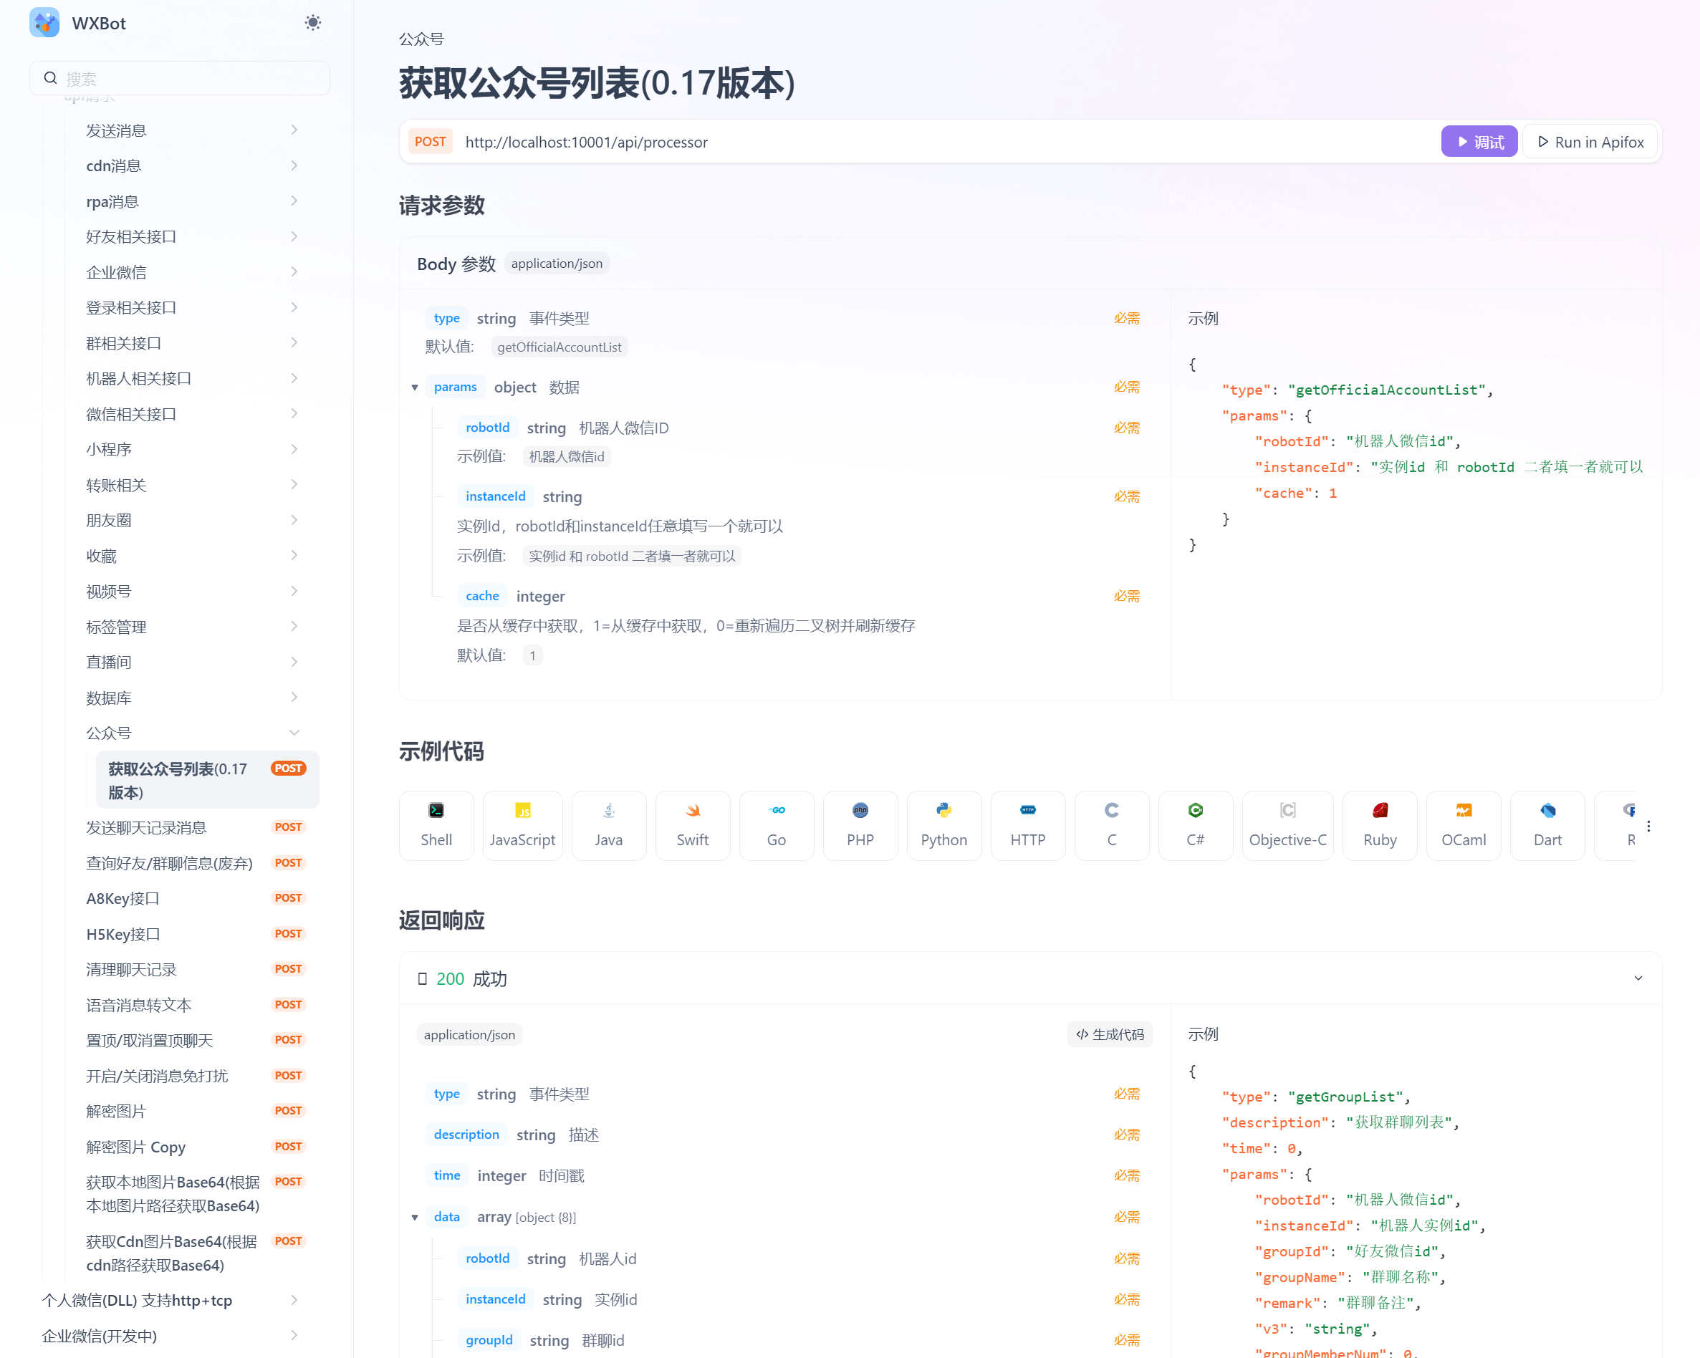1700x1358 pixels.
Task: Click the WXBot logo icon
Action: pyautogui.click(x=45, y=22)
